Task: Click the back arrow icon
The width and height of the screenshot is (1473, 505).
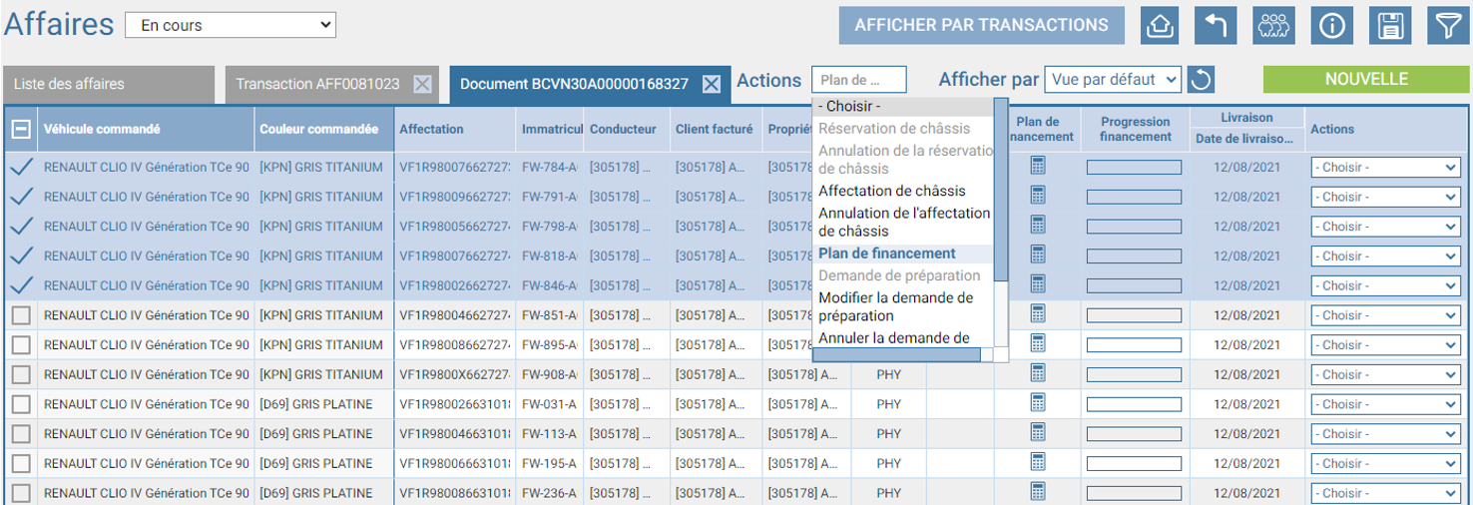Action: pos(1216,26)
